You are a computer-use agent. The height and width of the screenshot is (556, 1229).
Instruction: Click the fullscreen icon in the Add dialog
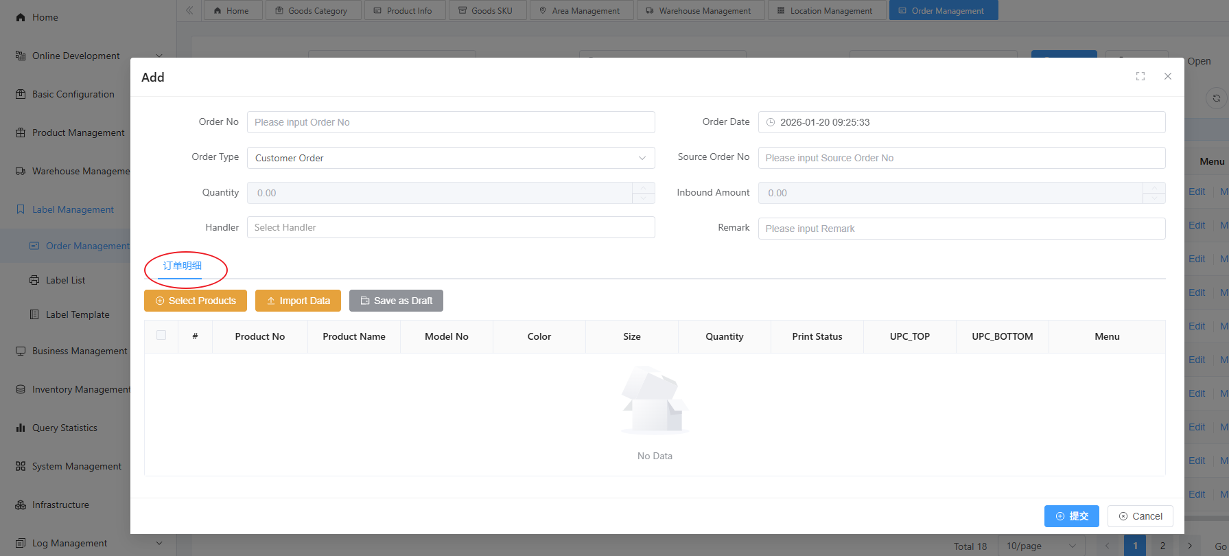(x=1140, y=76)
